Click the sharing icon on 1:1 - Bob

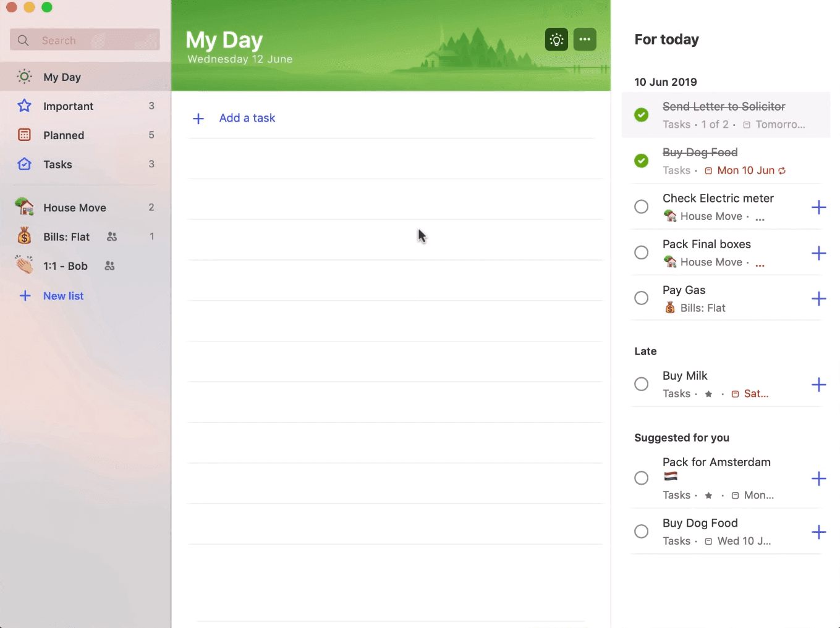109,266
